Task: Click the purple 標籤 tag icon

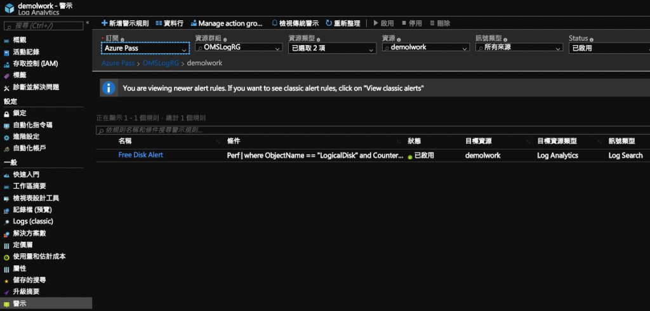Action: [x=6, y=76]
